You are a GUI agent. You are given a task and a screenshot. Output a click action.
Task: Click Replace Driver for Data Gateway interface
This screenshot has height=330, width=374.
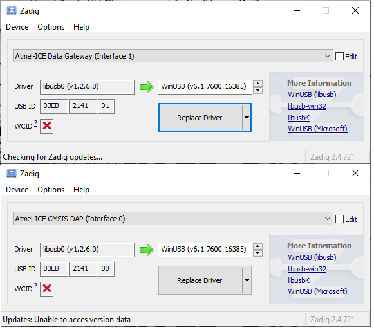[201, 118]
